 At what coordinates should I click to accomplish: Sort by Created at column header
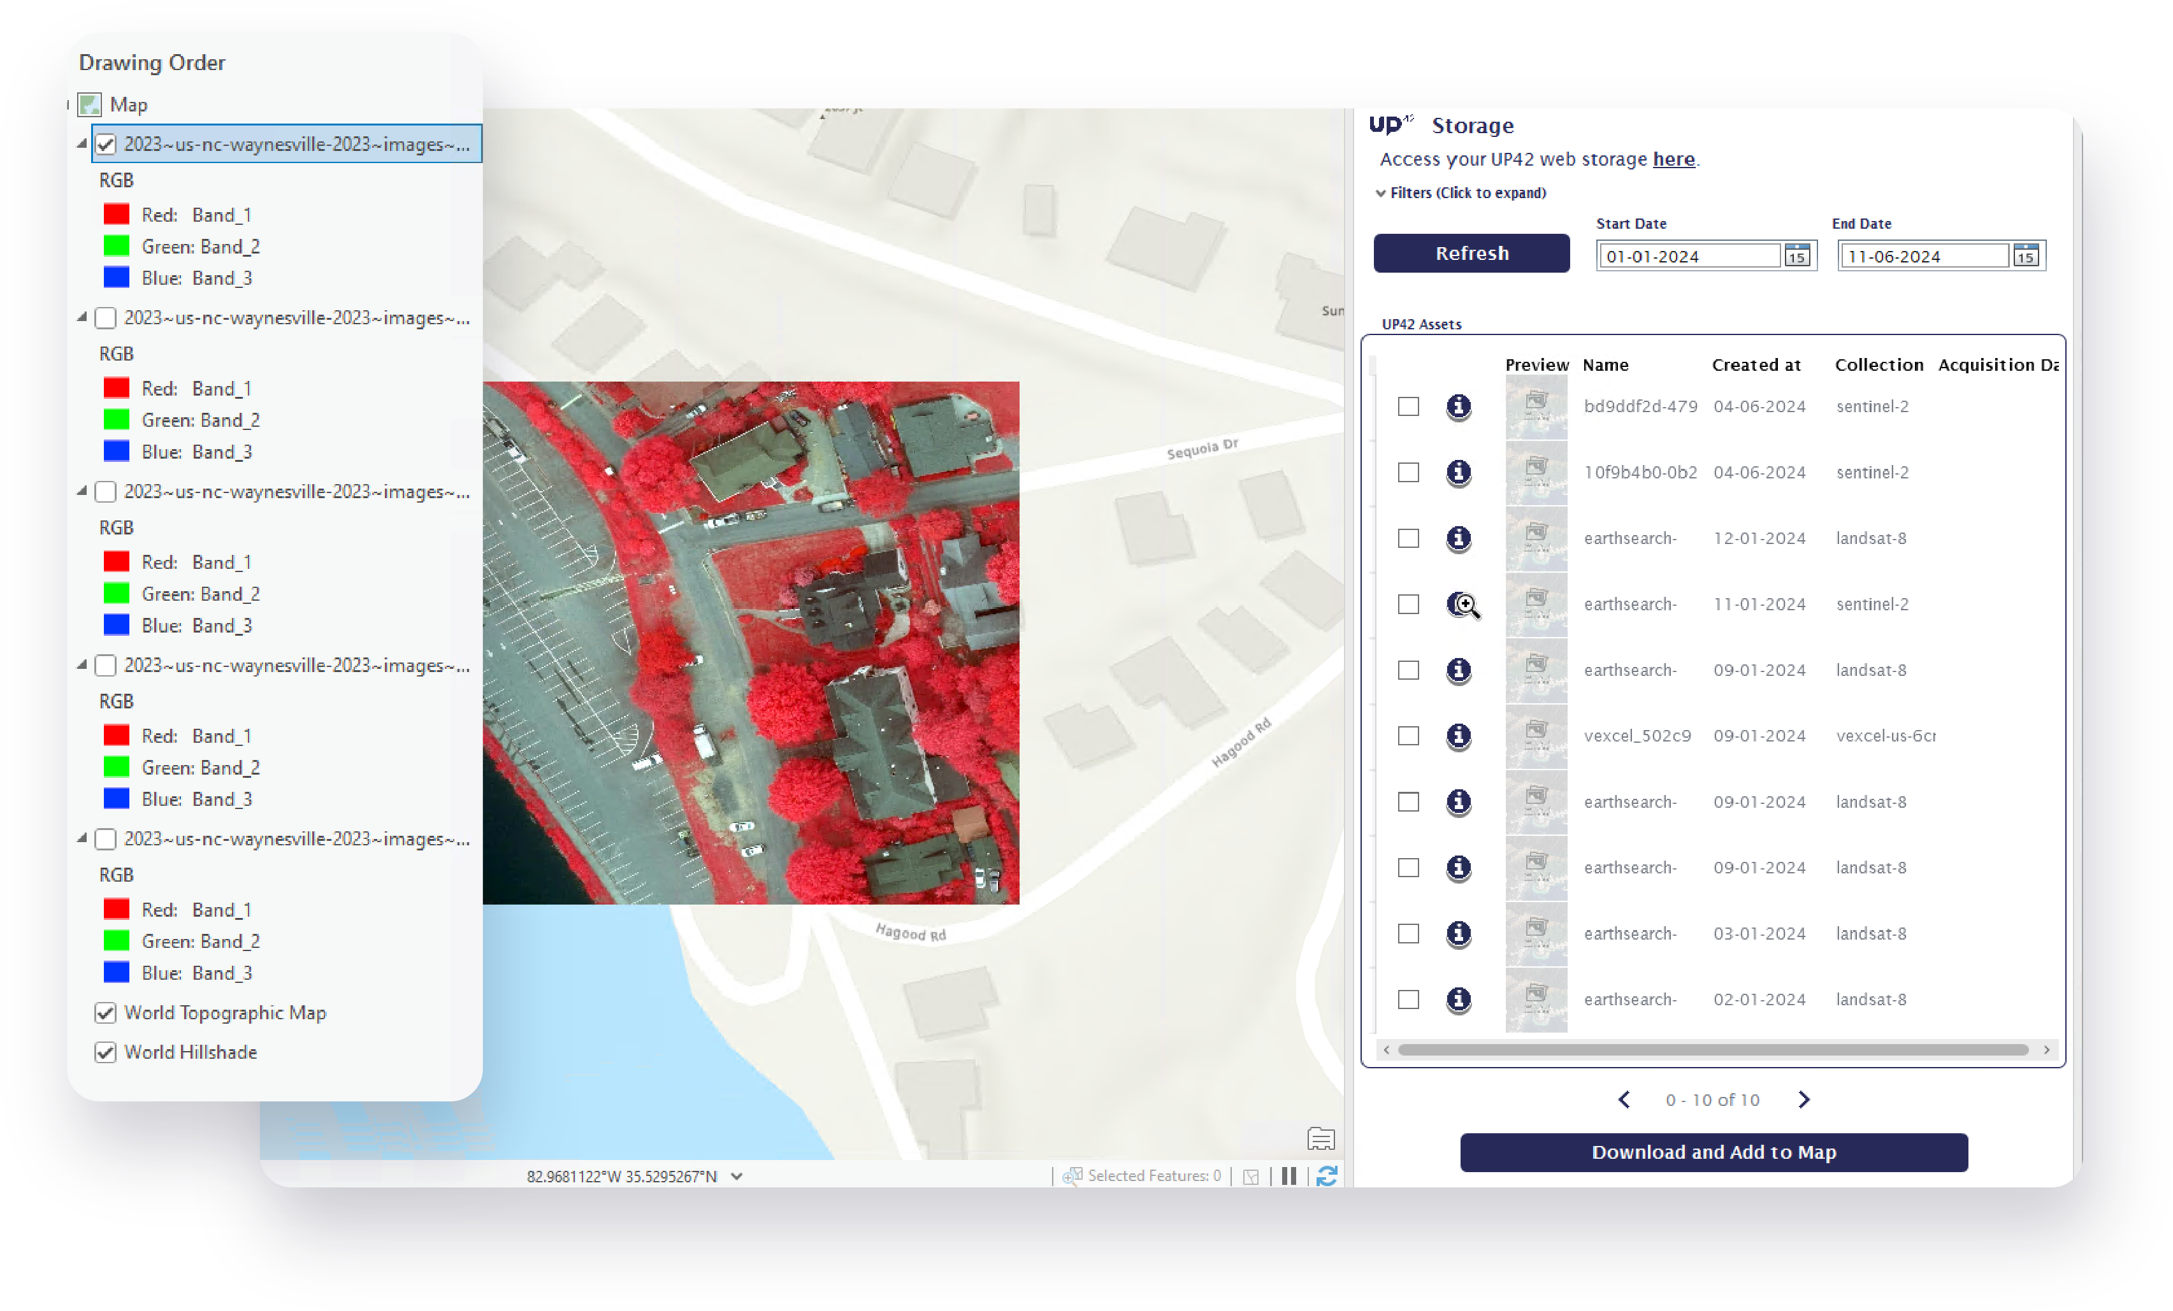coord(1756,365)
